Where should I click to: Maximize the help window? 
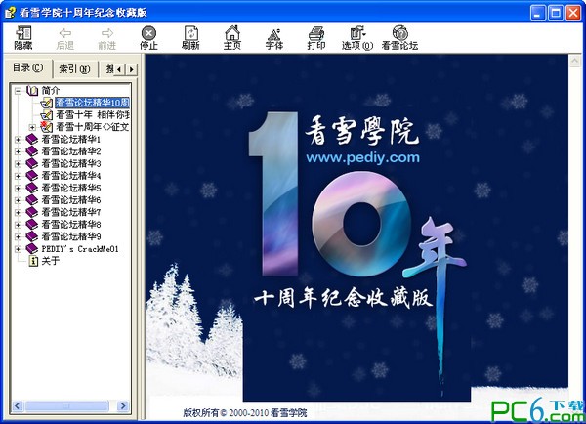click(556, 13)
